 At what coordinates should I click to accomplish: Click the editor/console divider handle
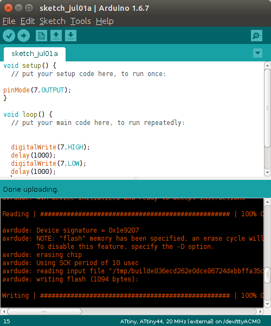(135, 178)
